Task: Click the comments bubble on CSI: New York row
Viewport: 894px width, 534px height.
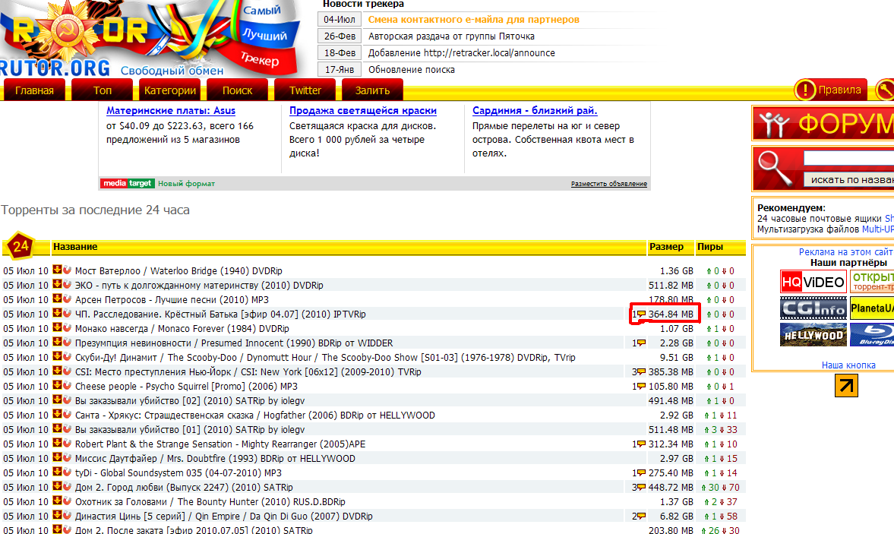Action: (x=641, y=372)
